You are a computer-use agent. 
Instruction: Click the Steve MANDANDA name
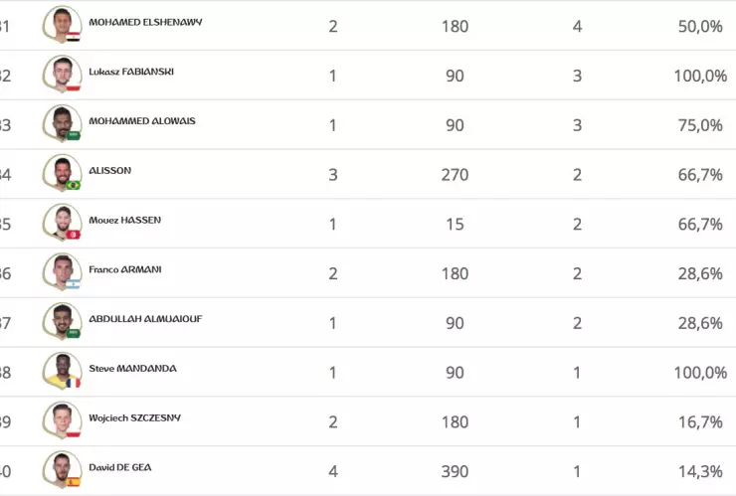132,369
